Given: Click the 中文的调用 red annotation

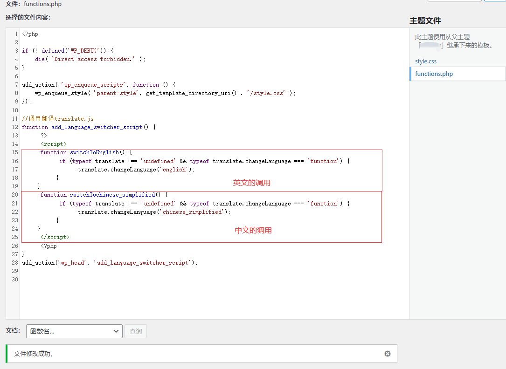Looking at the screenshot, I should click(253, 230).
